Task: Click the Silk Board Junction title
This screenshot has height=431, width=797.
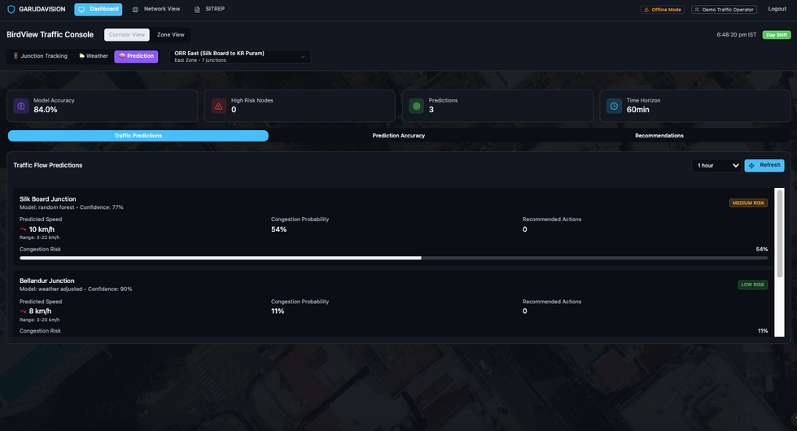Action: (x=48, y=199)
